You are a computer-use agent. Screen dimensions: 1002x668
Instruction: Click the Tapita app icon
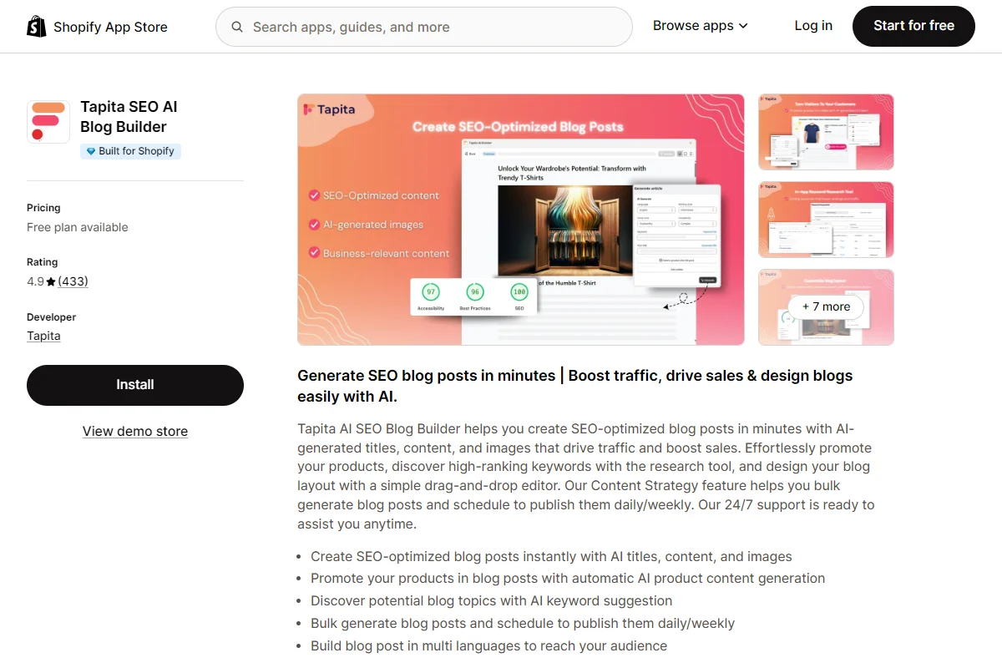point(48,122)
